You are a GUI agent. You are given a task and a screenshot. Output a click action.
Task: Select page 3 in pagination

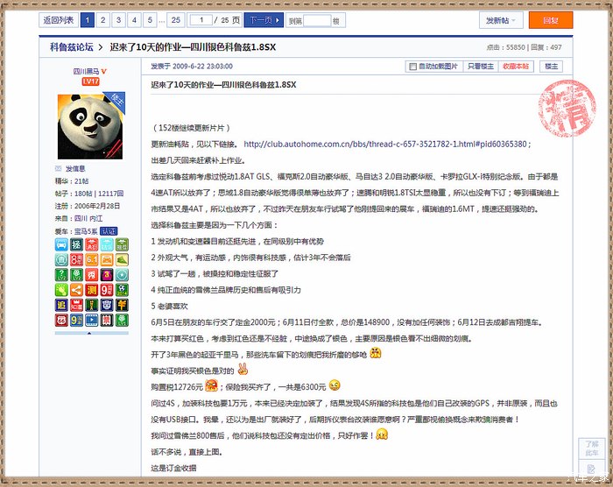click(x=118, y=19)
